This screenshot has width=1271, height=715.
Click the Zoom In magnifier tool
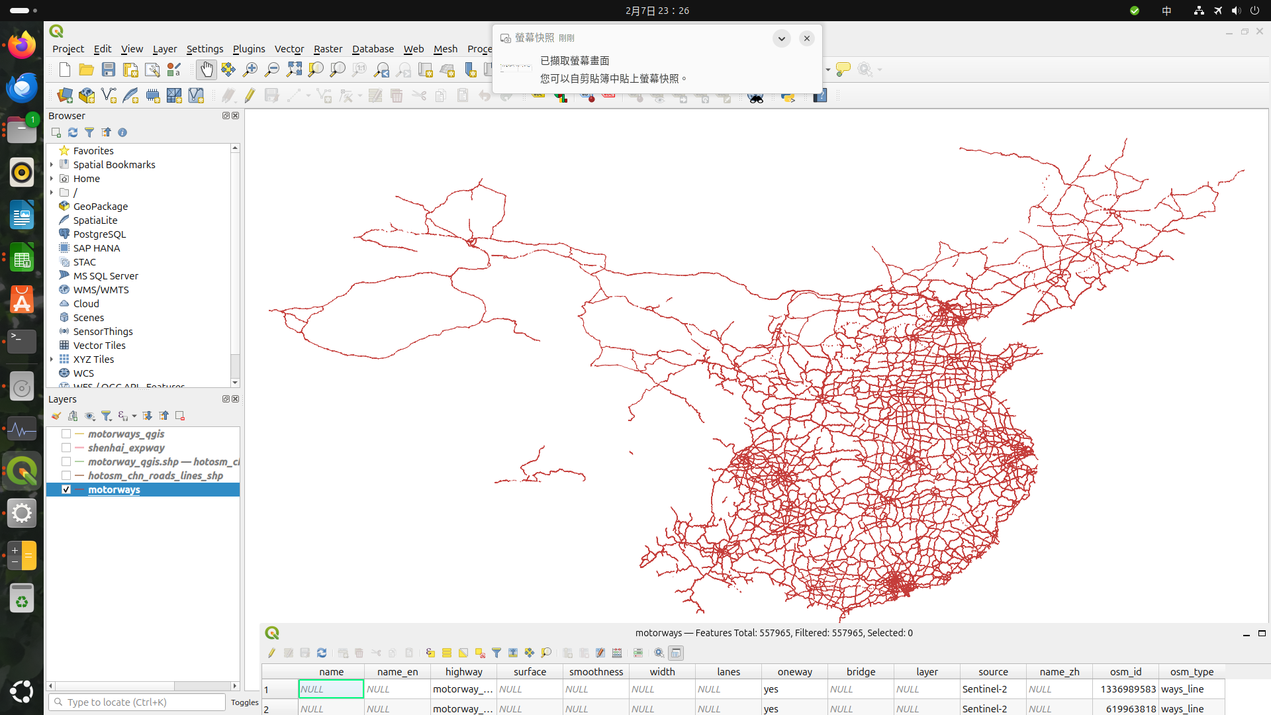(x=250, y=70)
